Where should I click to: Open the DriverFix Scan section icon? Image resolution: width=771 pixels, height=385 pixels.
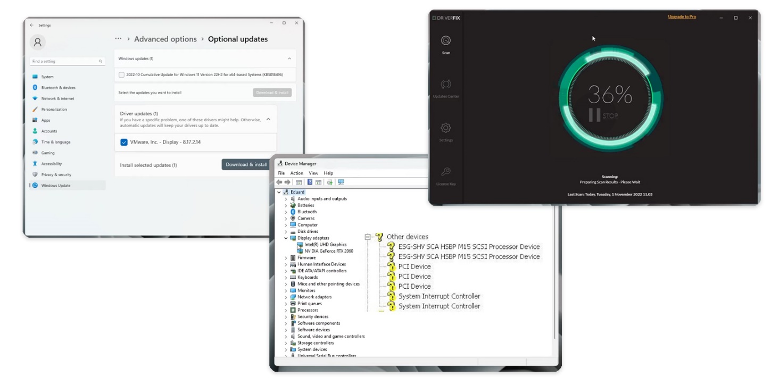pos(446,40)
